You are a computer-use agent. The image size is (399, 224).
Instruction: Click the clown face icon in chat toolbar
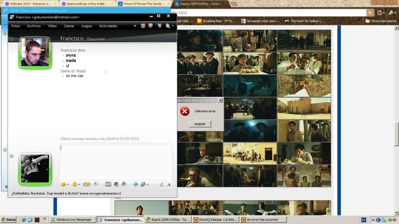(151, 25)
